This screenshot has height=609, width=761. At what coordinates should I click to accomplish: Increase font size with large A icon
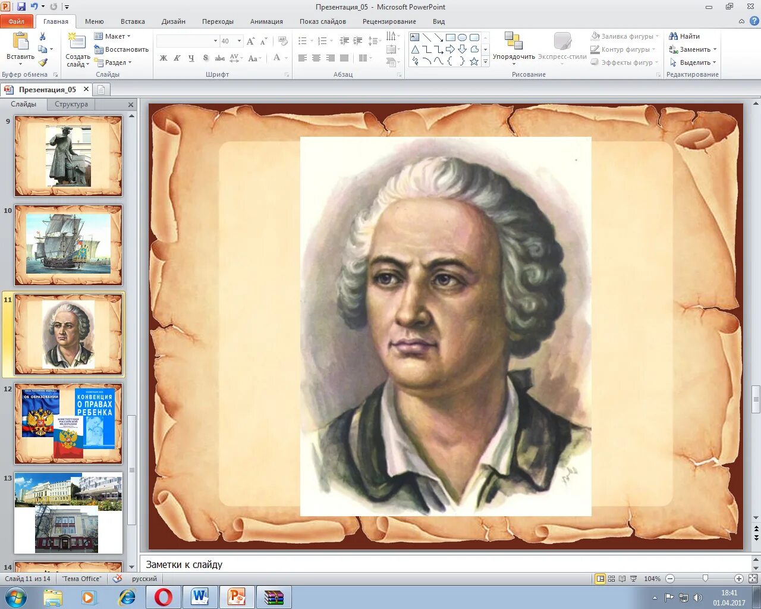point(250,41)
